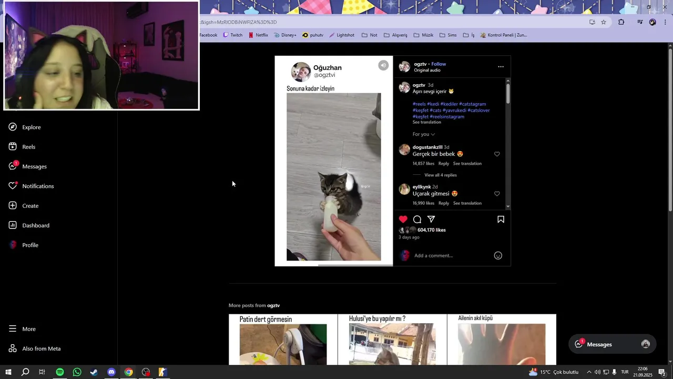673x379 pixels.
Task: Open WhatsApp from the taskbar
Action: click(x=77, y=372)
